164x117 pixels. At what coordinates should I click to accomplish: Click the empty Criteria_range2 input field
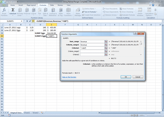92,51
